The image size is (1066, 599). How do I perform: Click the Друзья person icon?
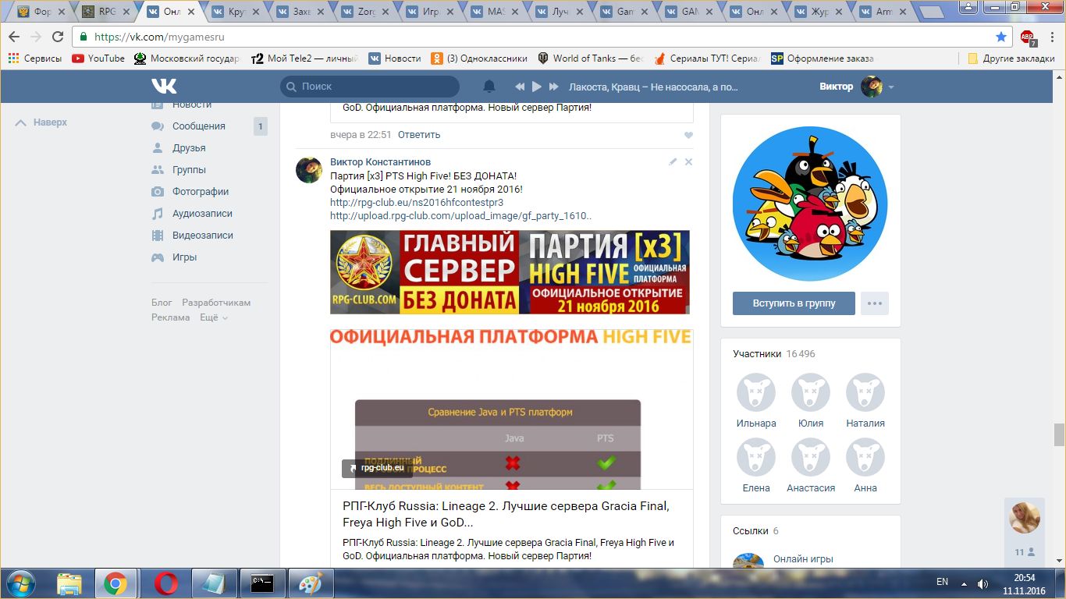coord(158,148)
